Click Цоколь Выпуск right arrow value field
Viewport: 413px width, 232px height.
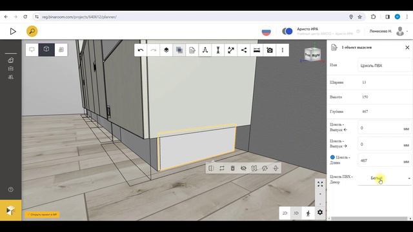click(x=384, y=144)
